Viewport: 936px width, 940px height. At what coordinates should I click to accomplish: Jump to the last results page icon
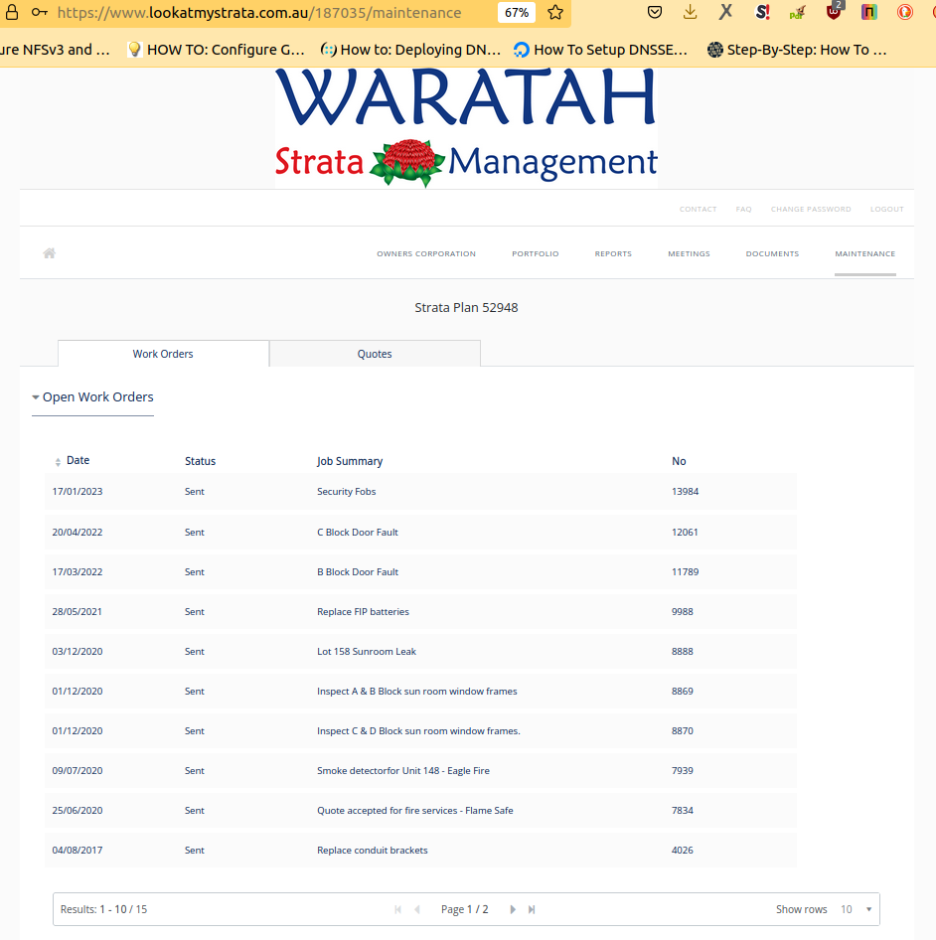coord(532,909)
